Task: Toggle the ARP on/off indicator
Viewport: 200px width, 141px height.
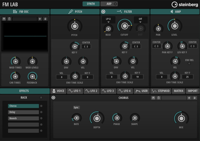Action: pyautogui.click(x=115, y=4)
